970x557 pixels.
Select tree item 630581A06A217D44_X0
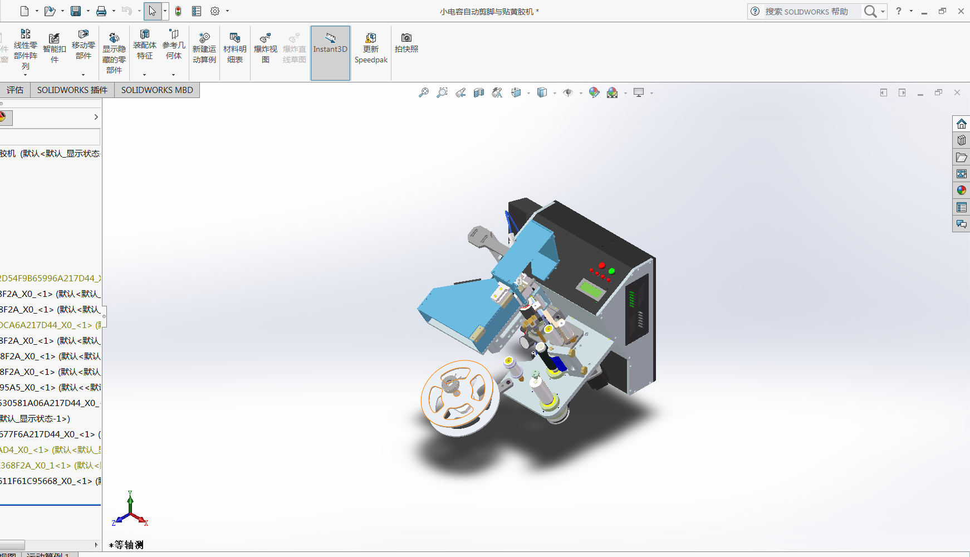tap(51, 403)
